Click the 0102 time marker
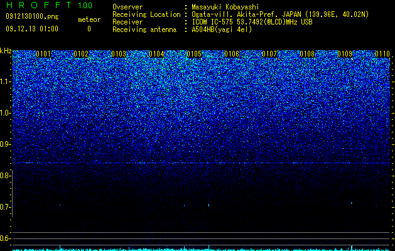The width and height of the screenshot is (395, 251). pos(81,54)
